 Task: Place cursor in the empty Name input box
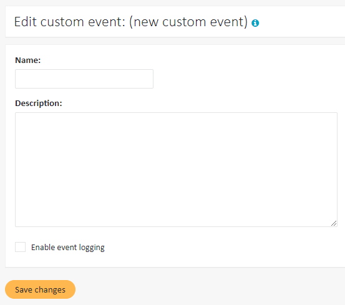pyautogui.click(x=84, y=79)
